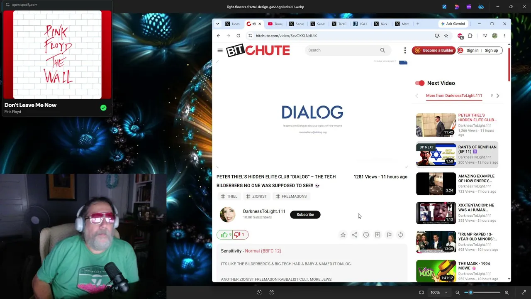531x299 pixels.
Task: Open Rants of Remphan EP 11 thumbnail
Action: point(436,154)
